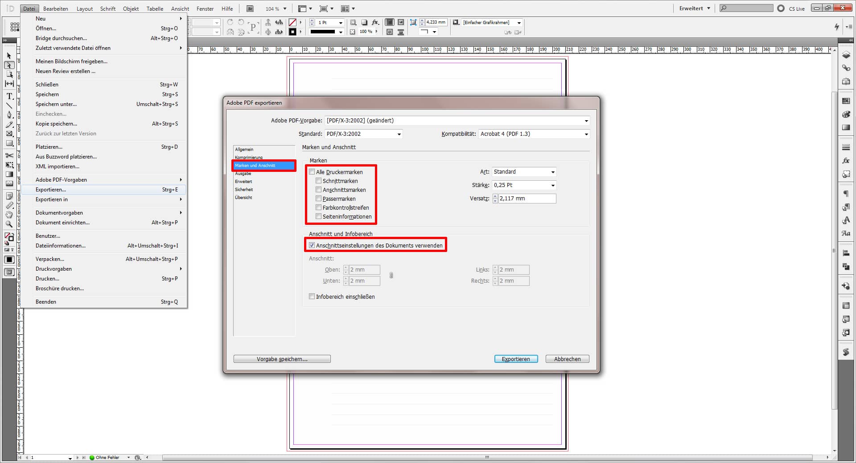This screenshot has width=856, height=463.
Task: Open the Color panel
Action: 846,114
